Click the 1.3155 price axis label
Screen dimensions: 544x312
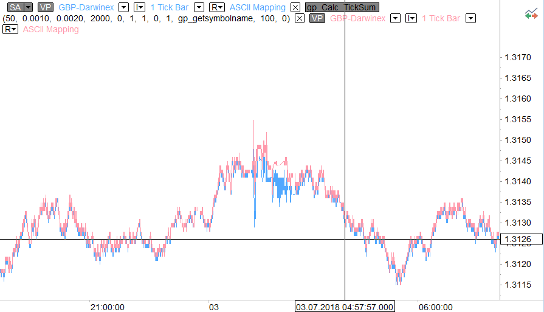518,119
